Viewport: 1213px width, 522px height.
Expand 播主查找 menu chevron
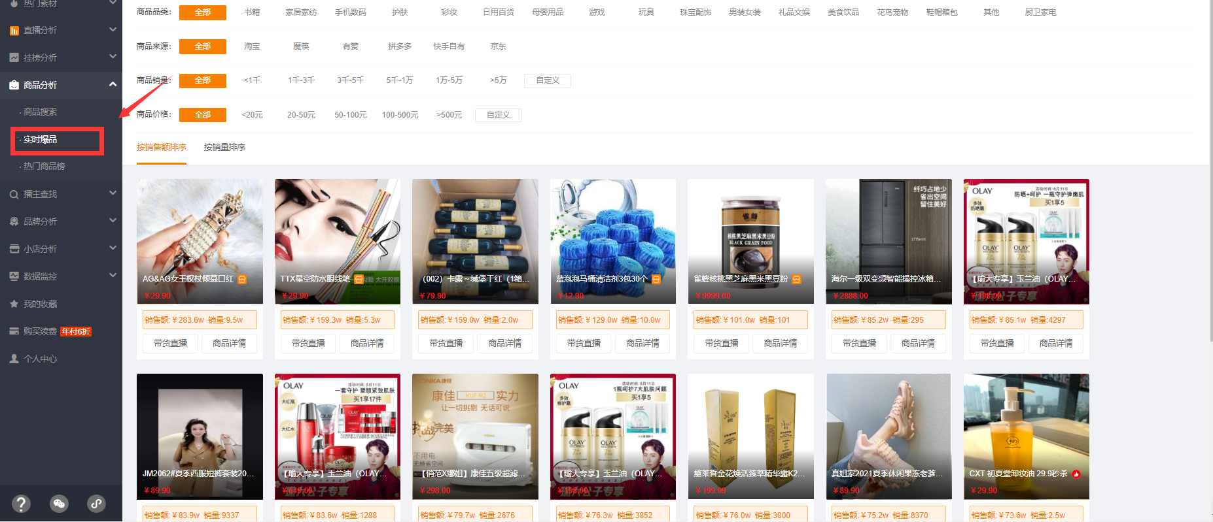tap(113, 193)
